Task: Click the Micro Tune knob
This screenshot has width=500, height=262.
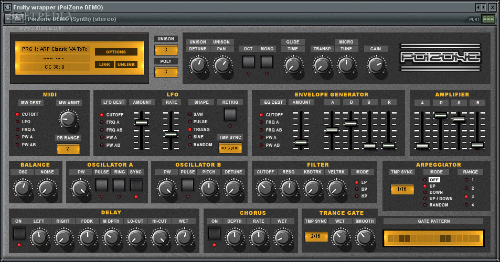Action: [x=346, y=65]
